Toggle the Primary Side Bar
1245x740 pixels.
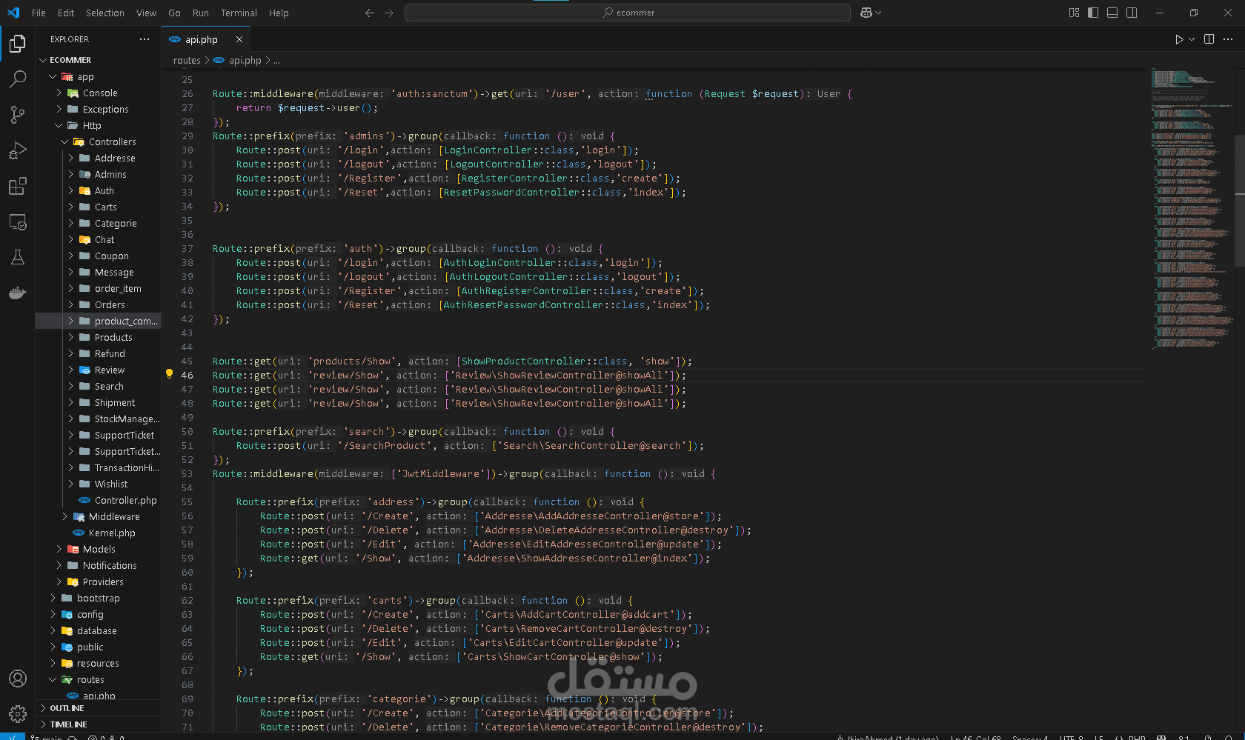coord(1093,13)
